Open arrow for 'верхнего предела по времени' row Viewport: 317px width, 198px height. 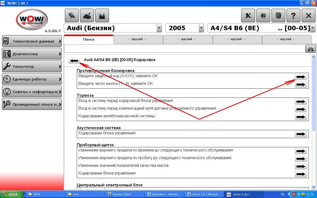[x=301, y=151]
